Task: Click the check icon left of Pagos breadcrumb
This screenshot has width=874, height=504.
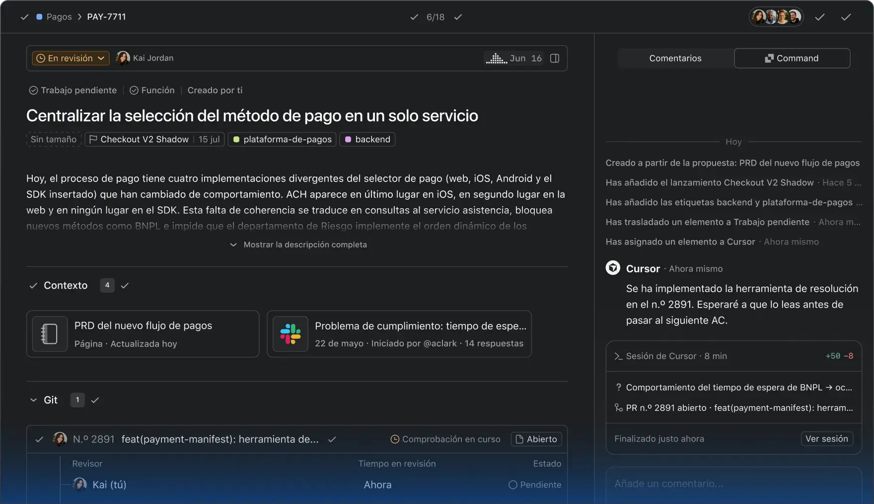Action: [x=24, y=17]
